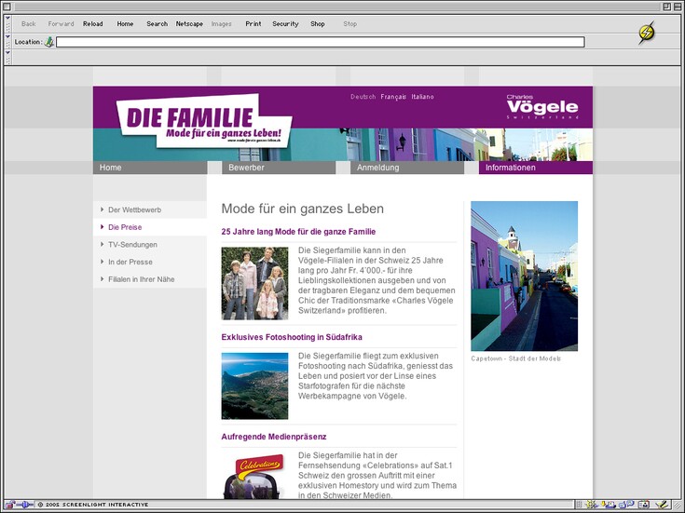This screenshot has width=685, height=513.
Task: Click the Forward toolbar button
Action: tap(61, 24)
